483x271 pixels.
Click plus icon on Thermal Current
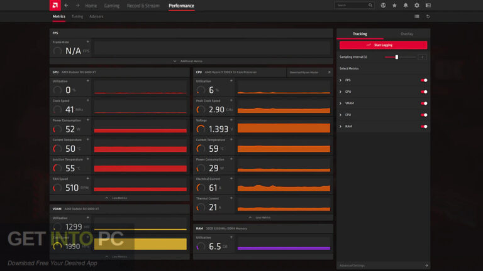[231, 198]
